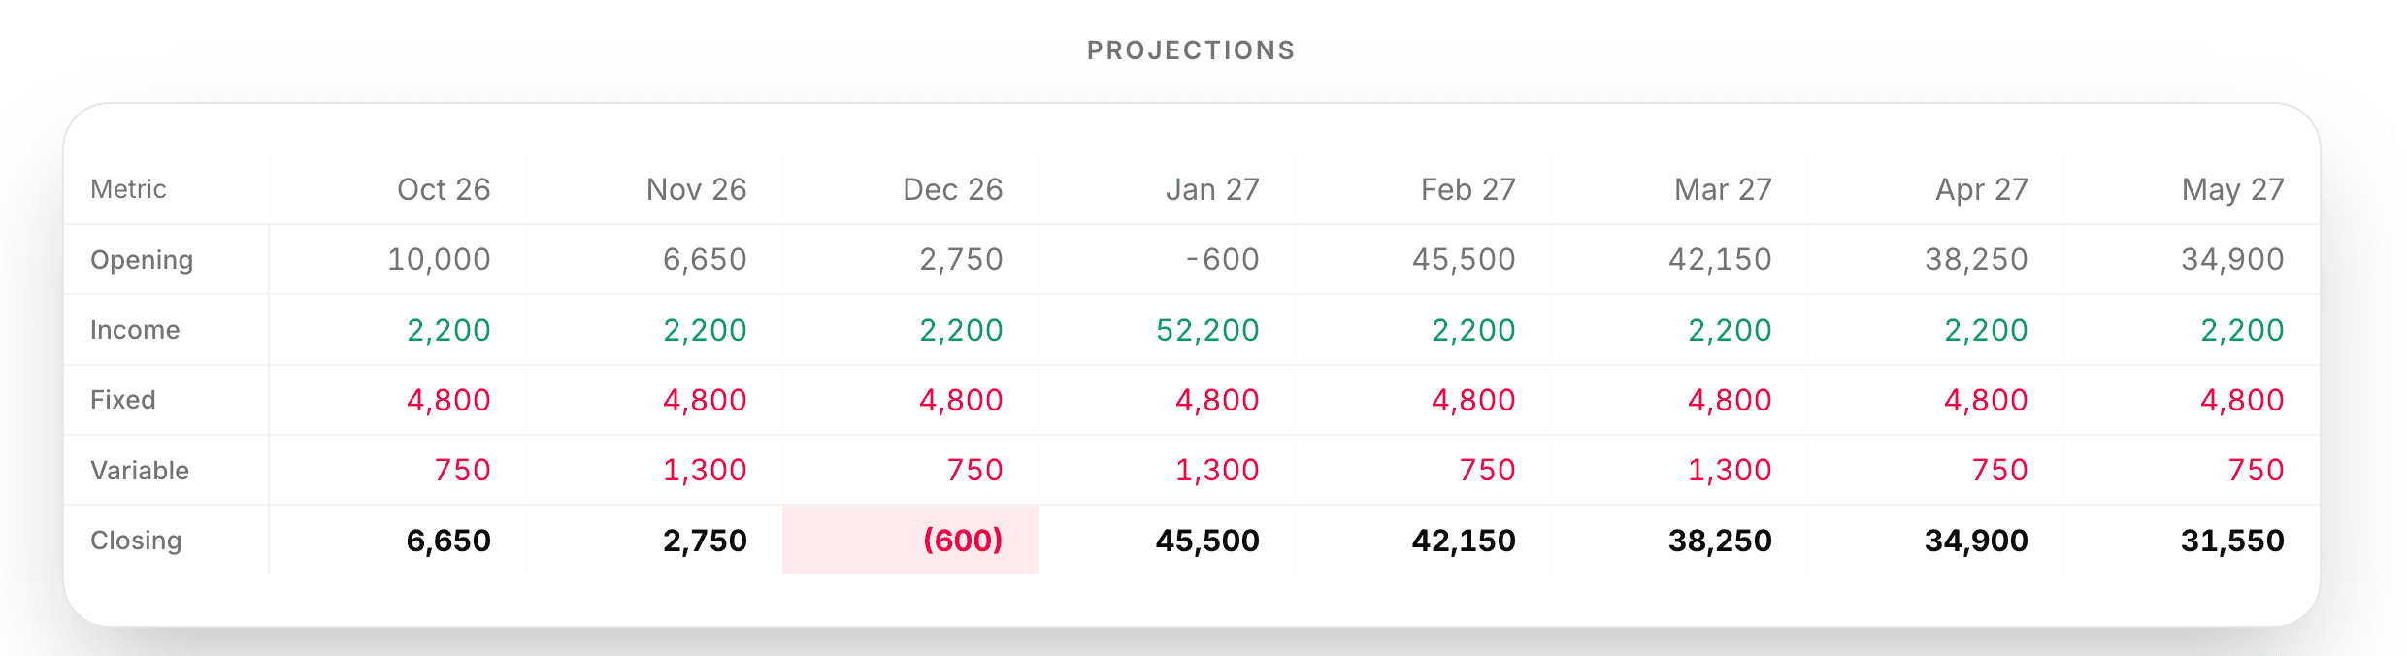
Task: Click the Income row label
Action: 135,330
